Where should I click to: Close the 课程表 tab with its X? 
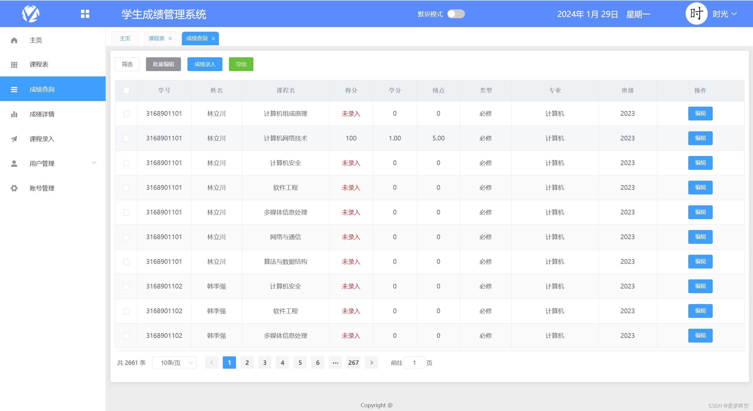click(x=170, y=38)
